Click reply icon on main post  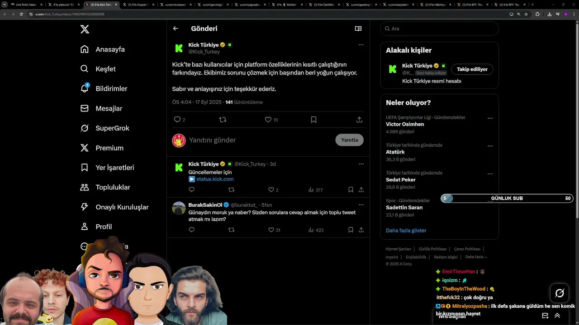(x=177, y=120)
